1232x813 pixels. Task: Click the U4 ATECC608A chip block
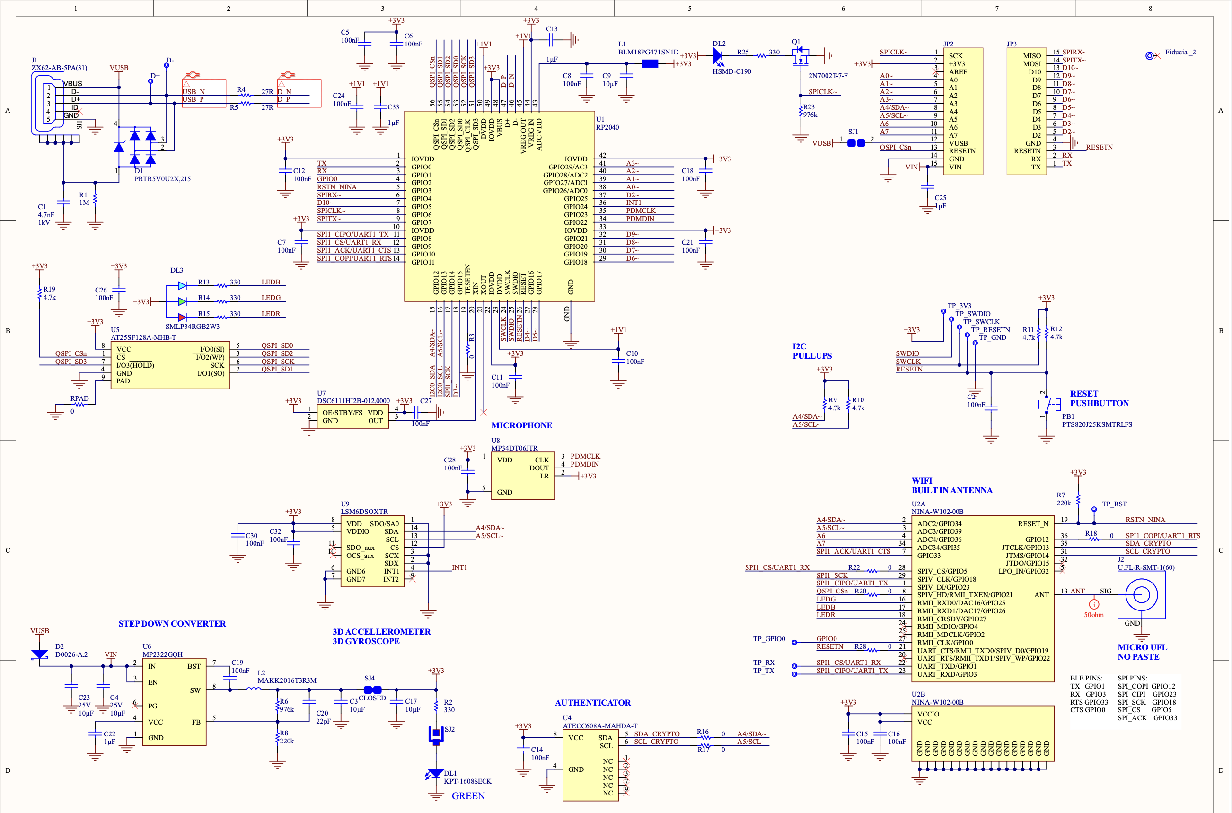point(591,766)
